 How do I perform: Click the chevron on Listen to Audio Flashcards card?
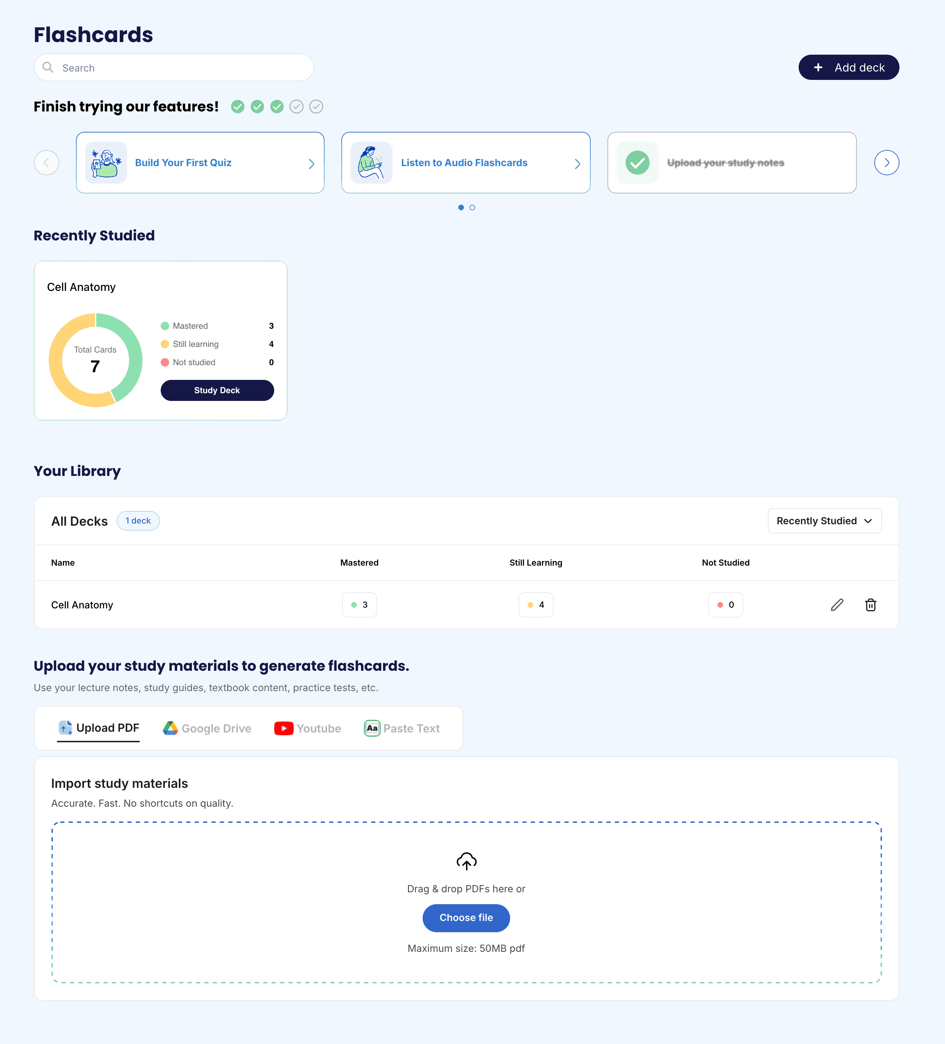pos(577,164)
